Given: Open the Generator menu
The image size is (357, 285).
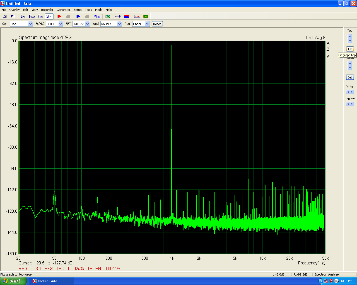Looking at the screenshot, I should [64, 10].
